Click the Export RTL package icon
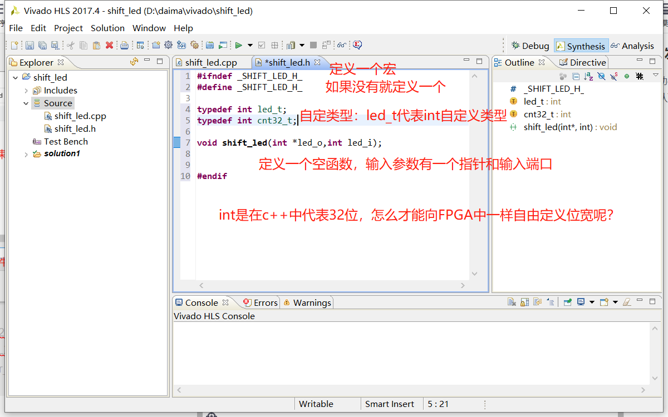Screen dimensions: 668x417 (290, 45)
